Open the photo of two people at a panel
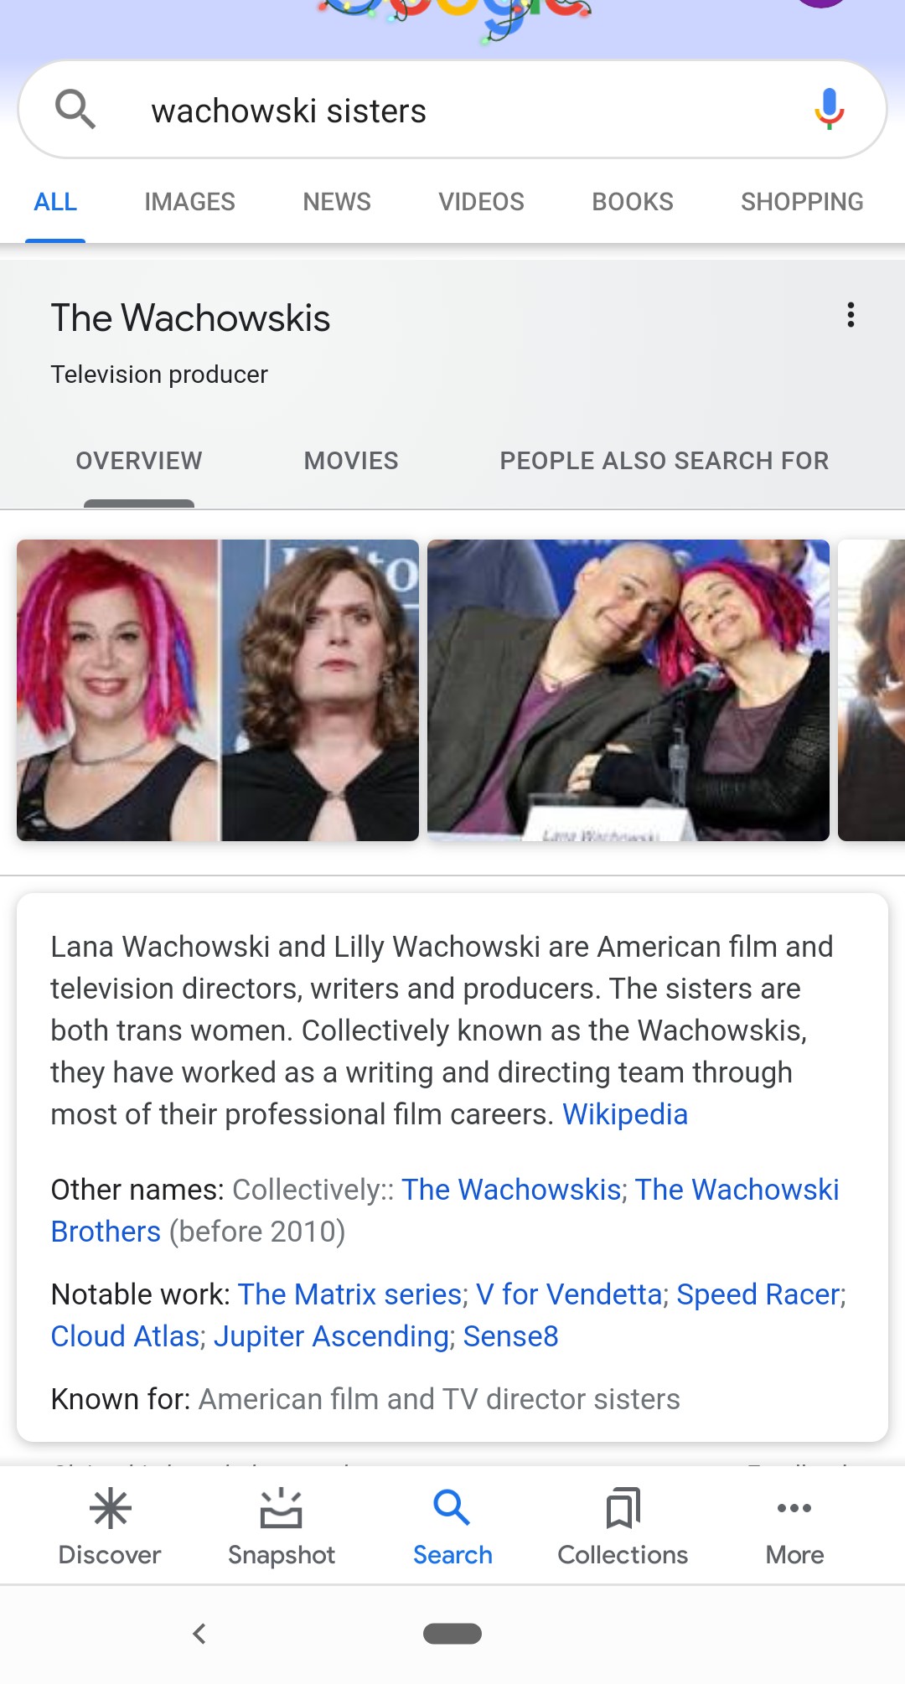Image resolution: width=905 pixels, height=1684 pixels. tap(628, 690)
